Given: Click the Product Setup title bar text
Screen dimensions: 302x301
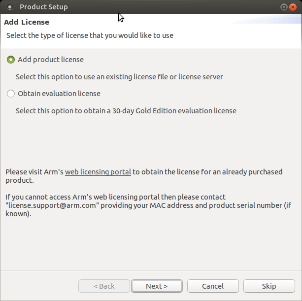Looking at the screenshot, I should click(44, 7).
